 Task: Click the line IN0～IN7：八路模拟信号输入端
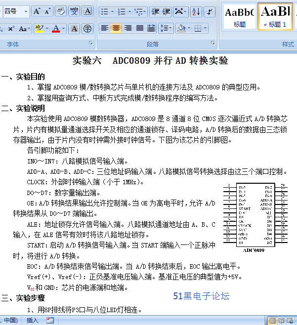[x=78, y=161]
